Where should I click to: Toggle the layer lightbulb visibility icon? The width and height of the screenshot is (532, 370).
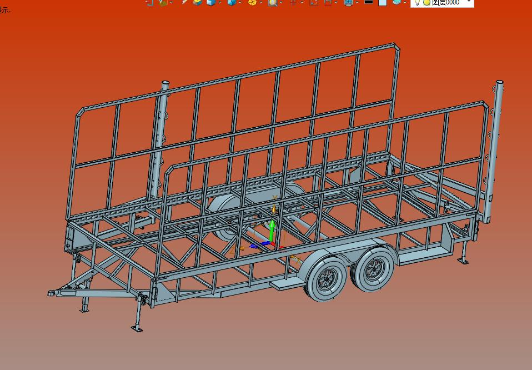pos(417,3)
